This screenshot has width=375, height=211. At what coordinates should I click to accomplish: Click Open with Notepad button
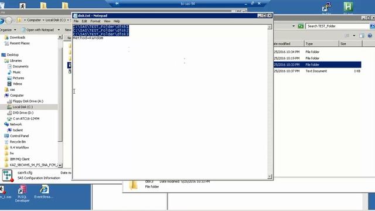pos(37,30)
